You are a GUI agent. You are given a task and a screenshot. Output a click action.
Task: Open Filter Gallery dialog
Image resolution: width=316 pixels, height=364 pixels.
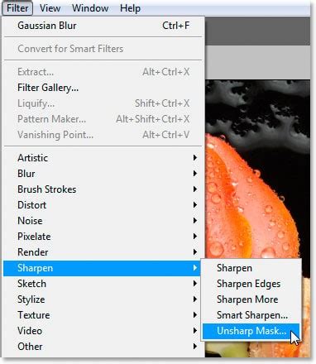click(x=103, y=88)
